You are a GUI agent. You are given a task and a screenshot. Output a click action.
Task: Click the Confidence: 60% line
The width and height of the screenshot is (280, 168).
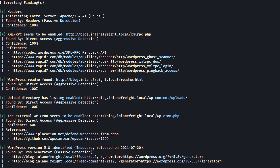21,125
